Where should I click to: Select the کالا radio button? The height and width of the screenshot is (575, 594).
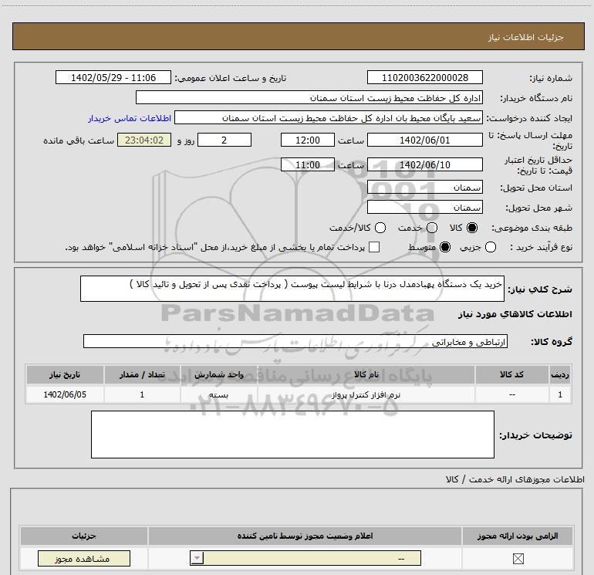(472, 228)
